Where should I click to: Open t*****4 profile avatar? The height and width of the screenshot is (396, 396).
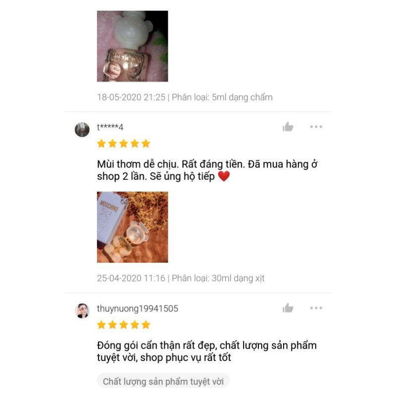coord(82,130)
